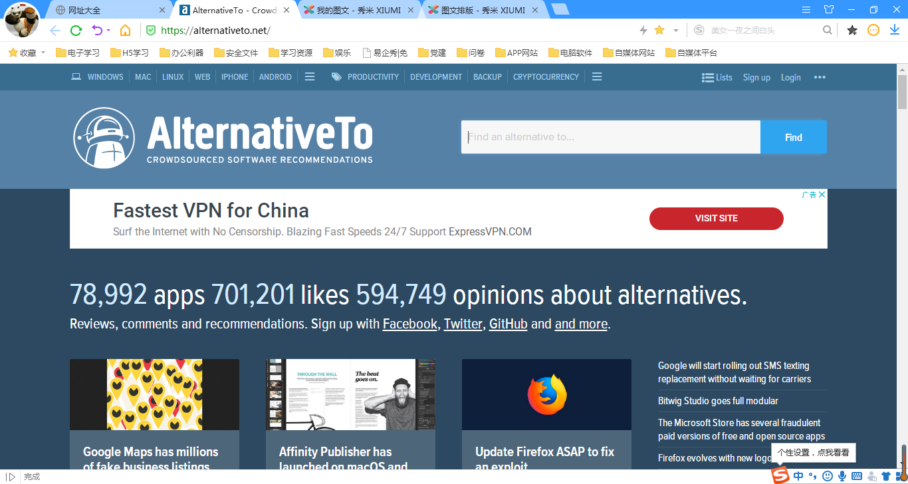The height and width of the screenshot is (484, 908).
Task: Reload the page with the green refresh icon
Action: [x=76, y=30]
